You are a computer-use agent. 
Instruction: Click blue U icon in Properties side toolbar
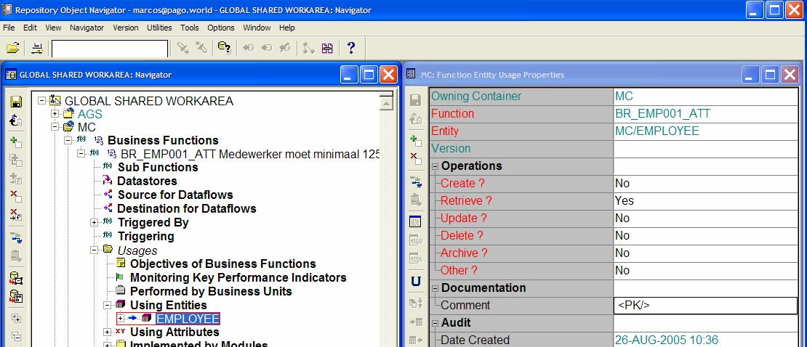(x=416, y=281)
